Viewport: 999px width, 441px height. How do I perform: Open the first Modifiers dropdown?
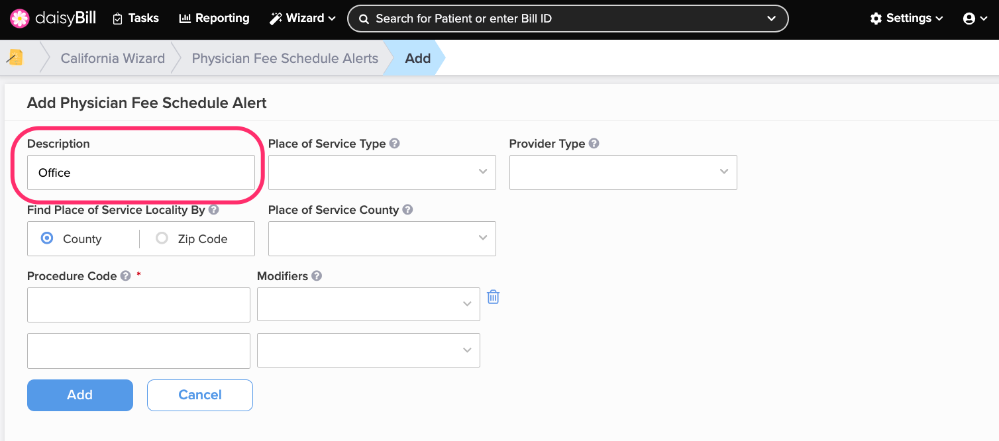[x=368, y=304]
